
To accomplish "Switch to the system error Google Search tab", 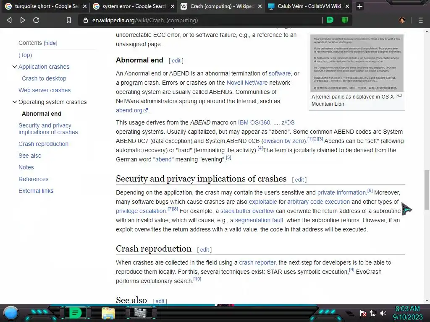I will point(134,6).
